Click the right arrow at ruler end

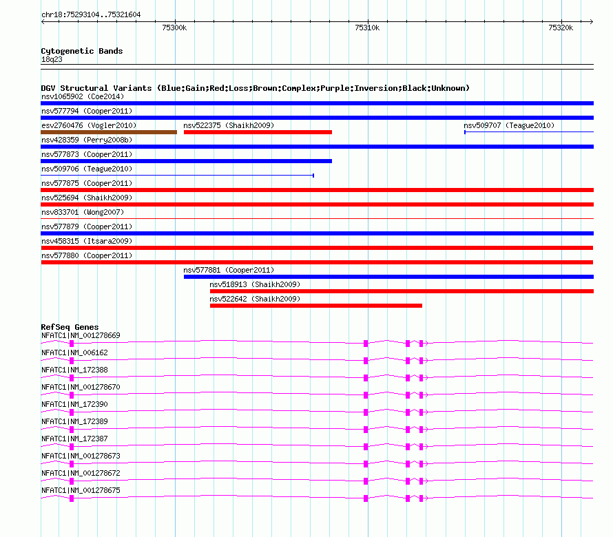[x=591, y=21]
